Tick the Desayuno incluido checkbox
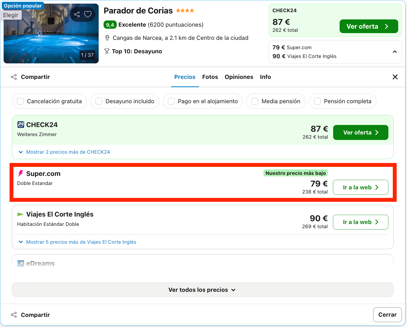Screen dimensions: 407x327 tap(99, 101)
